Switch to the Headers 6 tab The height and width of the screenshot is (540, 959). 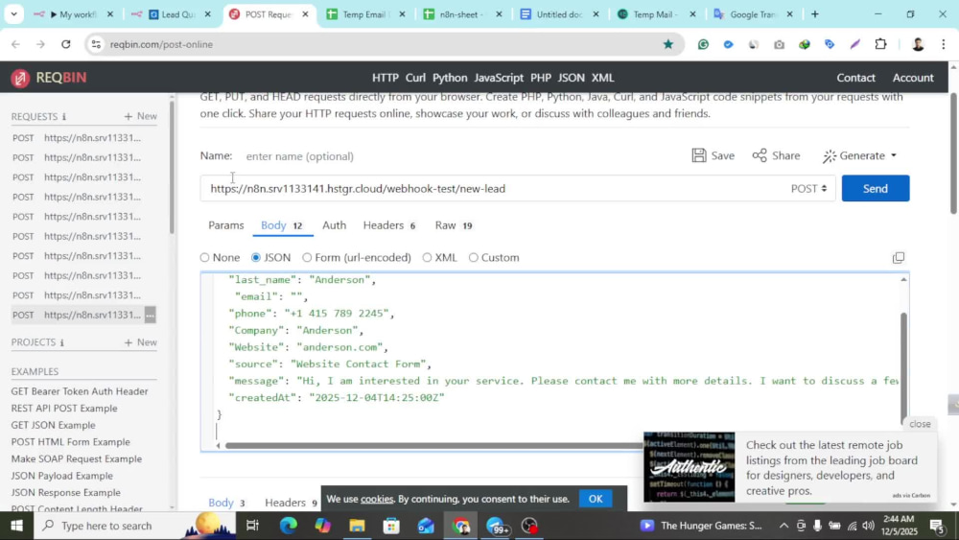pyautogui.click(x=389, y=225)
